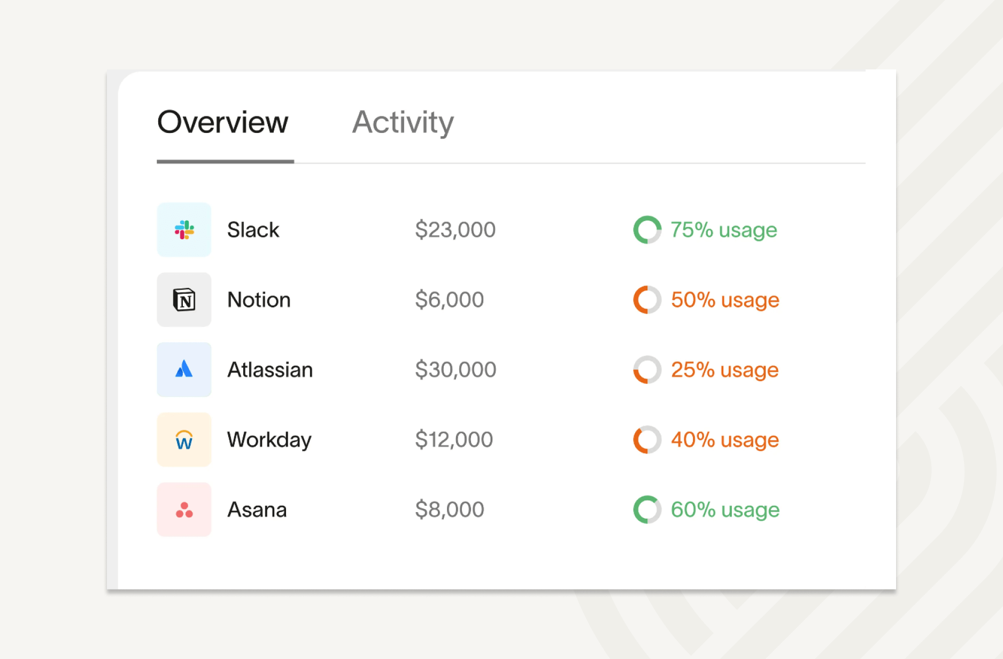Click the Atlassian usage ring indicator

(647, 370)
